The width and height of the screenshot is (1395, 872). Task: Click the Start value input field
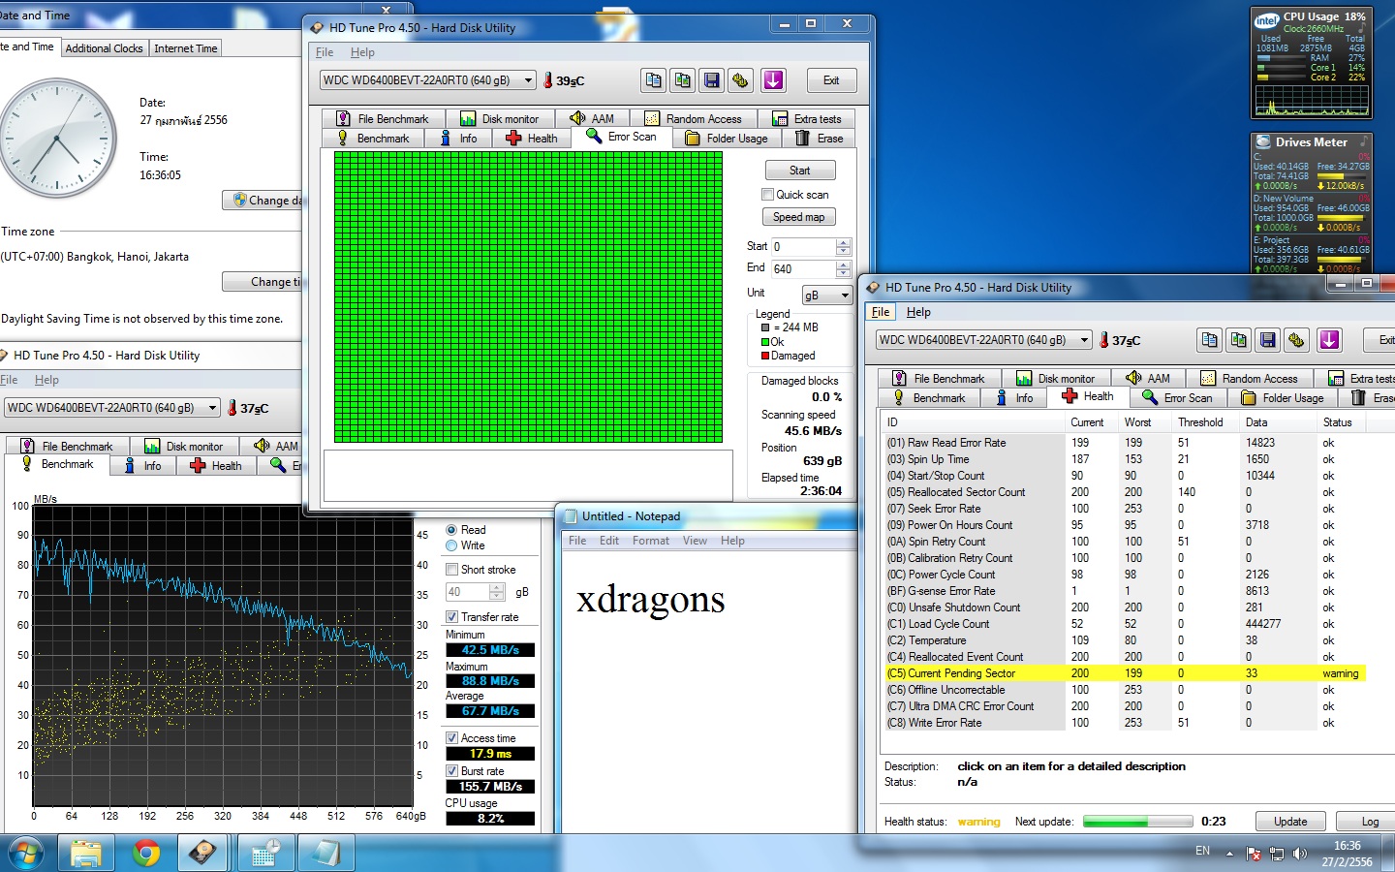point(803,247)
